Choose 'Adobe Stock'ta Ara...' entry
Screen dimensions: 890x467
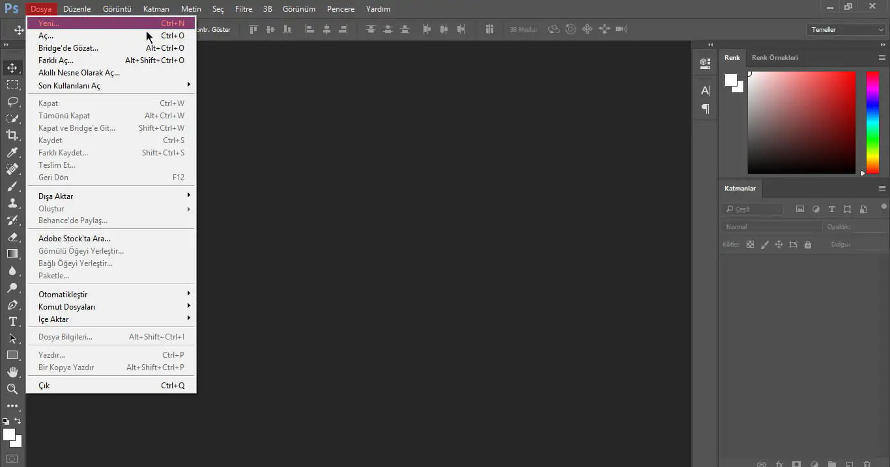click(x=111, y=238)
